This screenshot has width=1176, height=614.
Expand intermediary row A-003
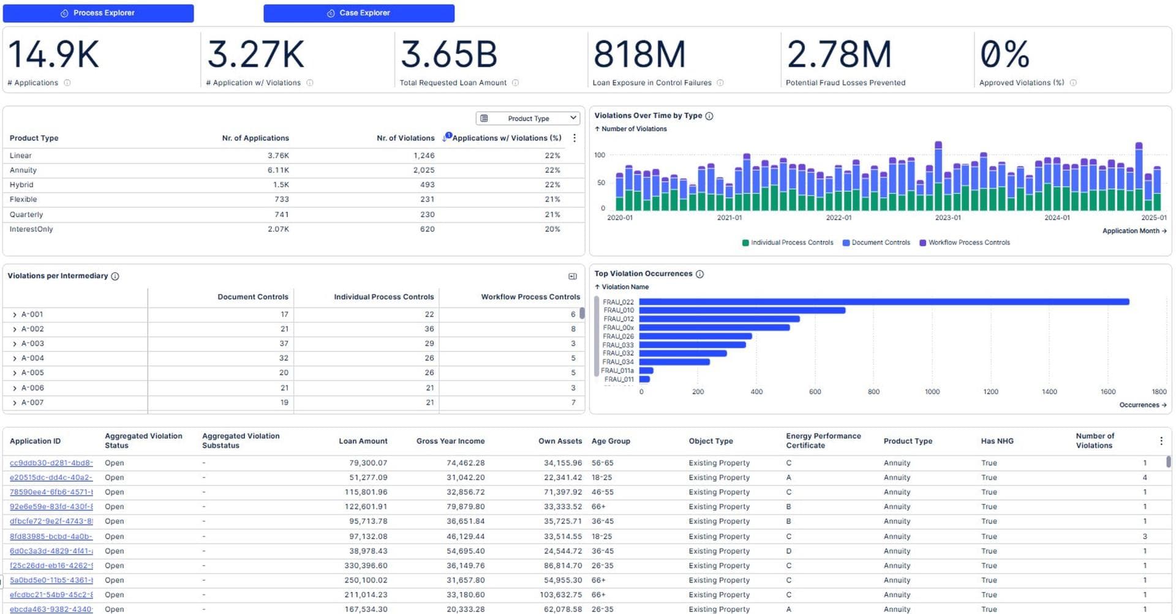click(x=15, y=344)
